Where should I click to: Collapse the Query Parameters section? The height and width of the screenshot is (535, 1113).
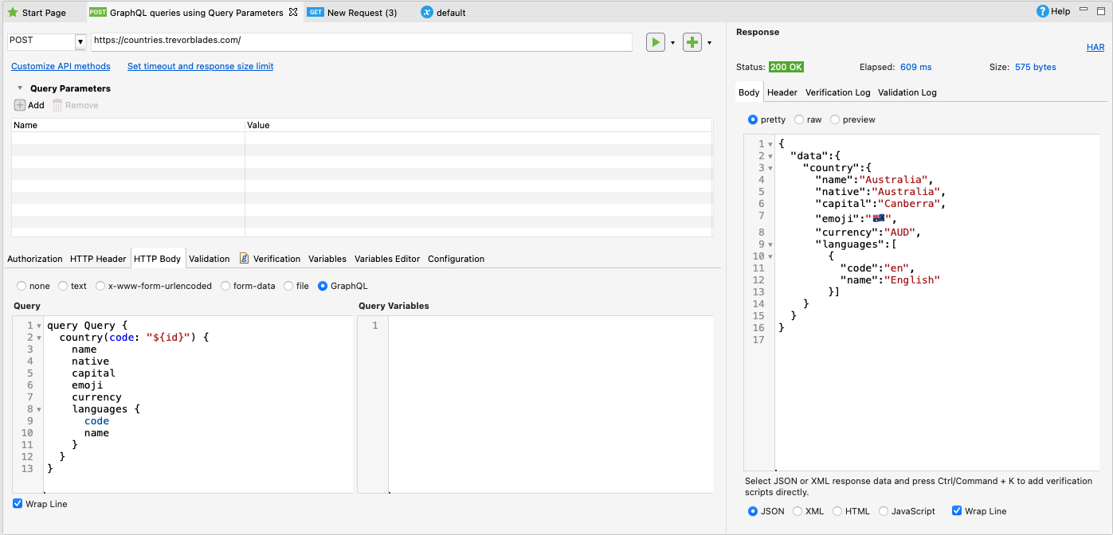point(18,88)
